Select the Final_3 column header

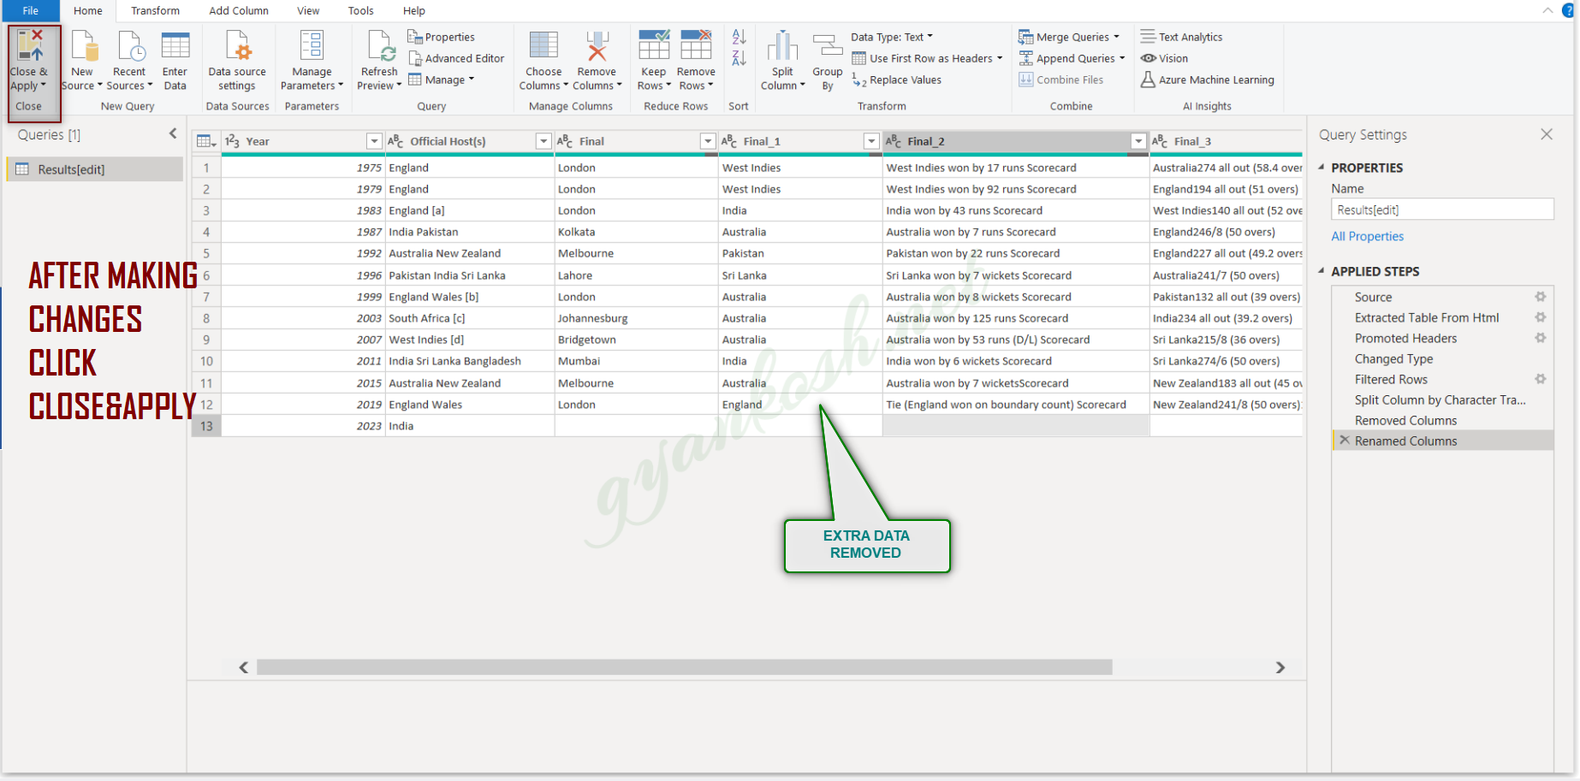(1226, 141)
